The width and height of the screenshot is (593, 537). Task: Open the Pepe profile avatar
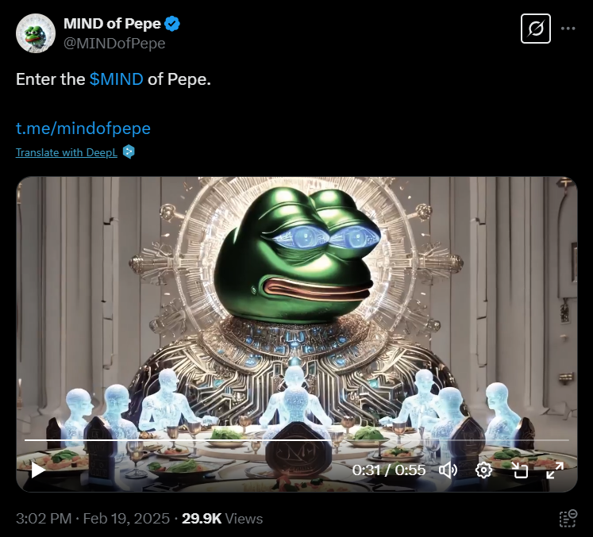coord(36,33)
